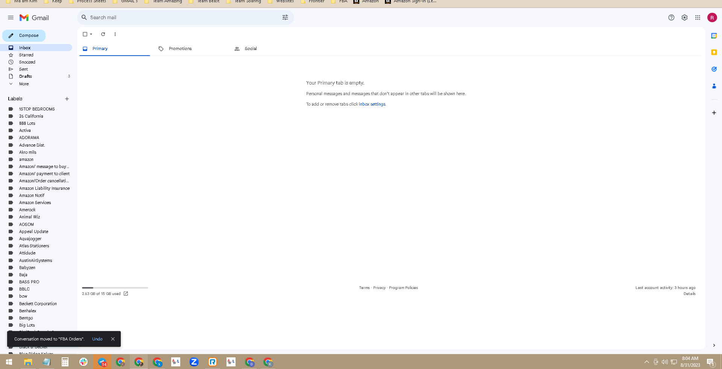Open Google Tasks side panel
The height and width of the screenshot is (369, 722).
tap(714, 69)
